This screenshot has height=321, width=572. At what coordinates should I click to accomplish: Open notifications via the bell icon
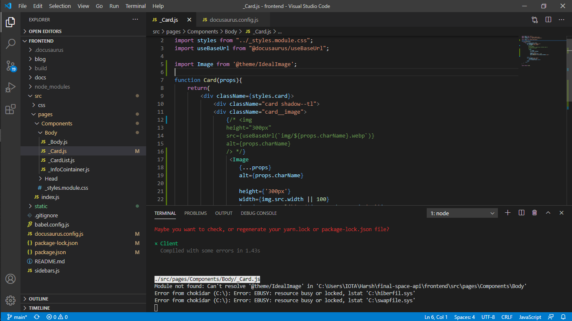pos(563,317)
